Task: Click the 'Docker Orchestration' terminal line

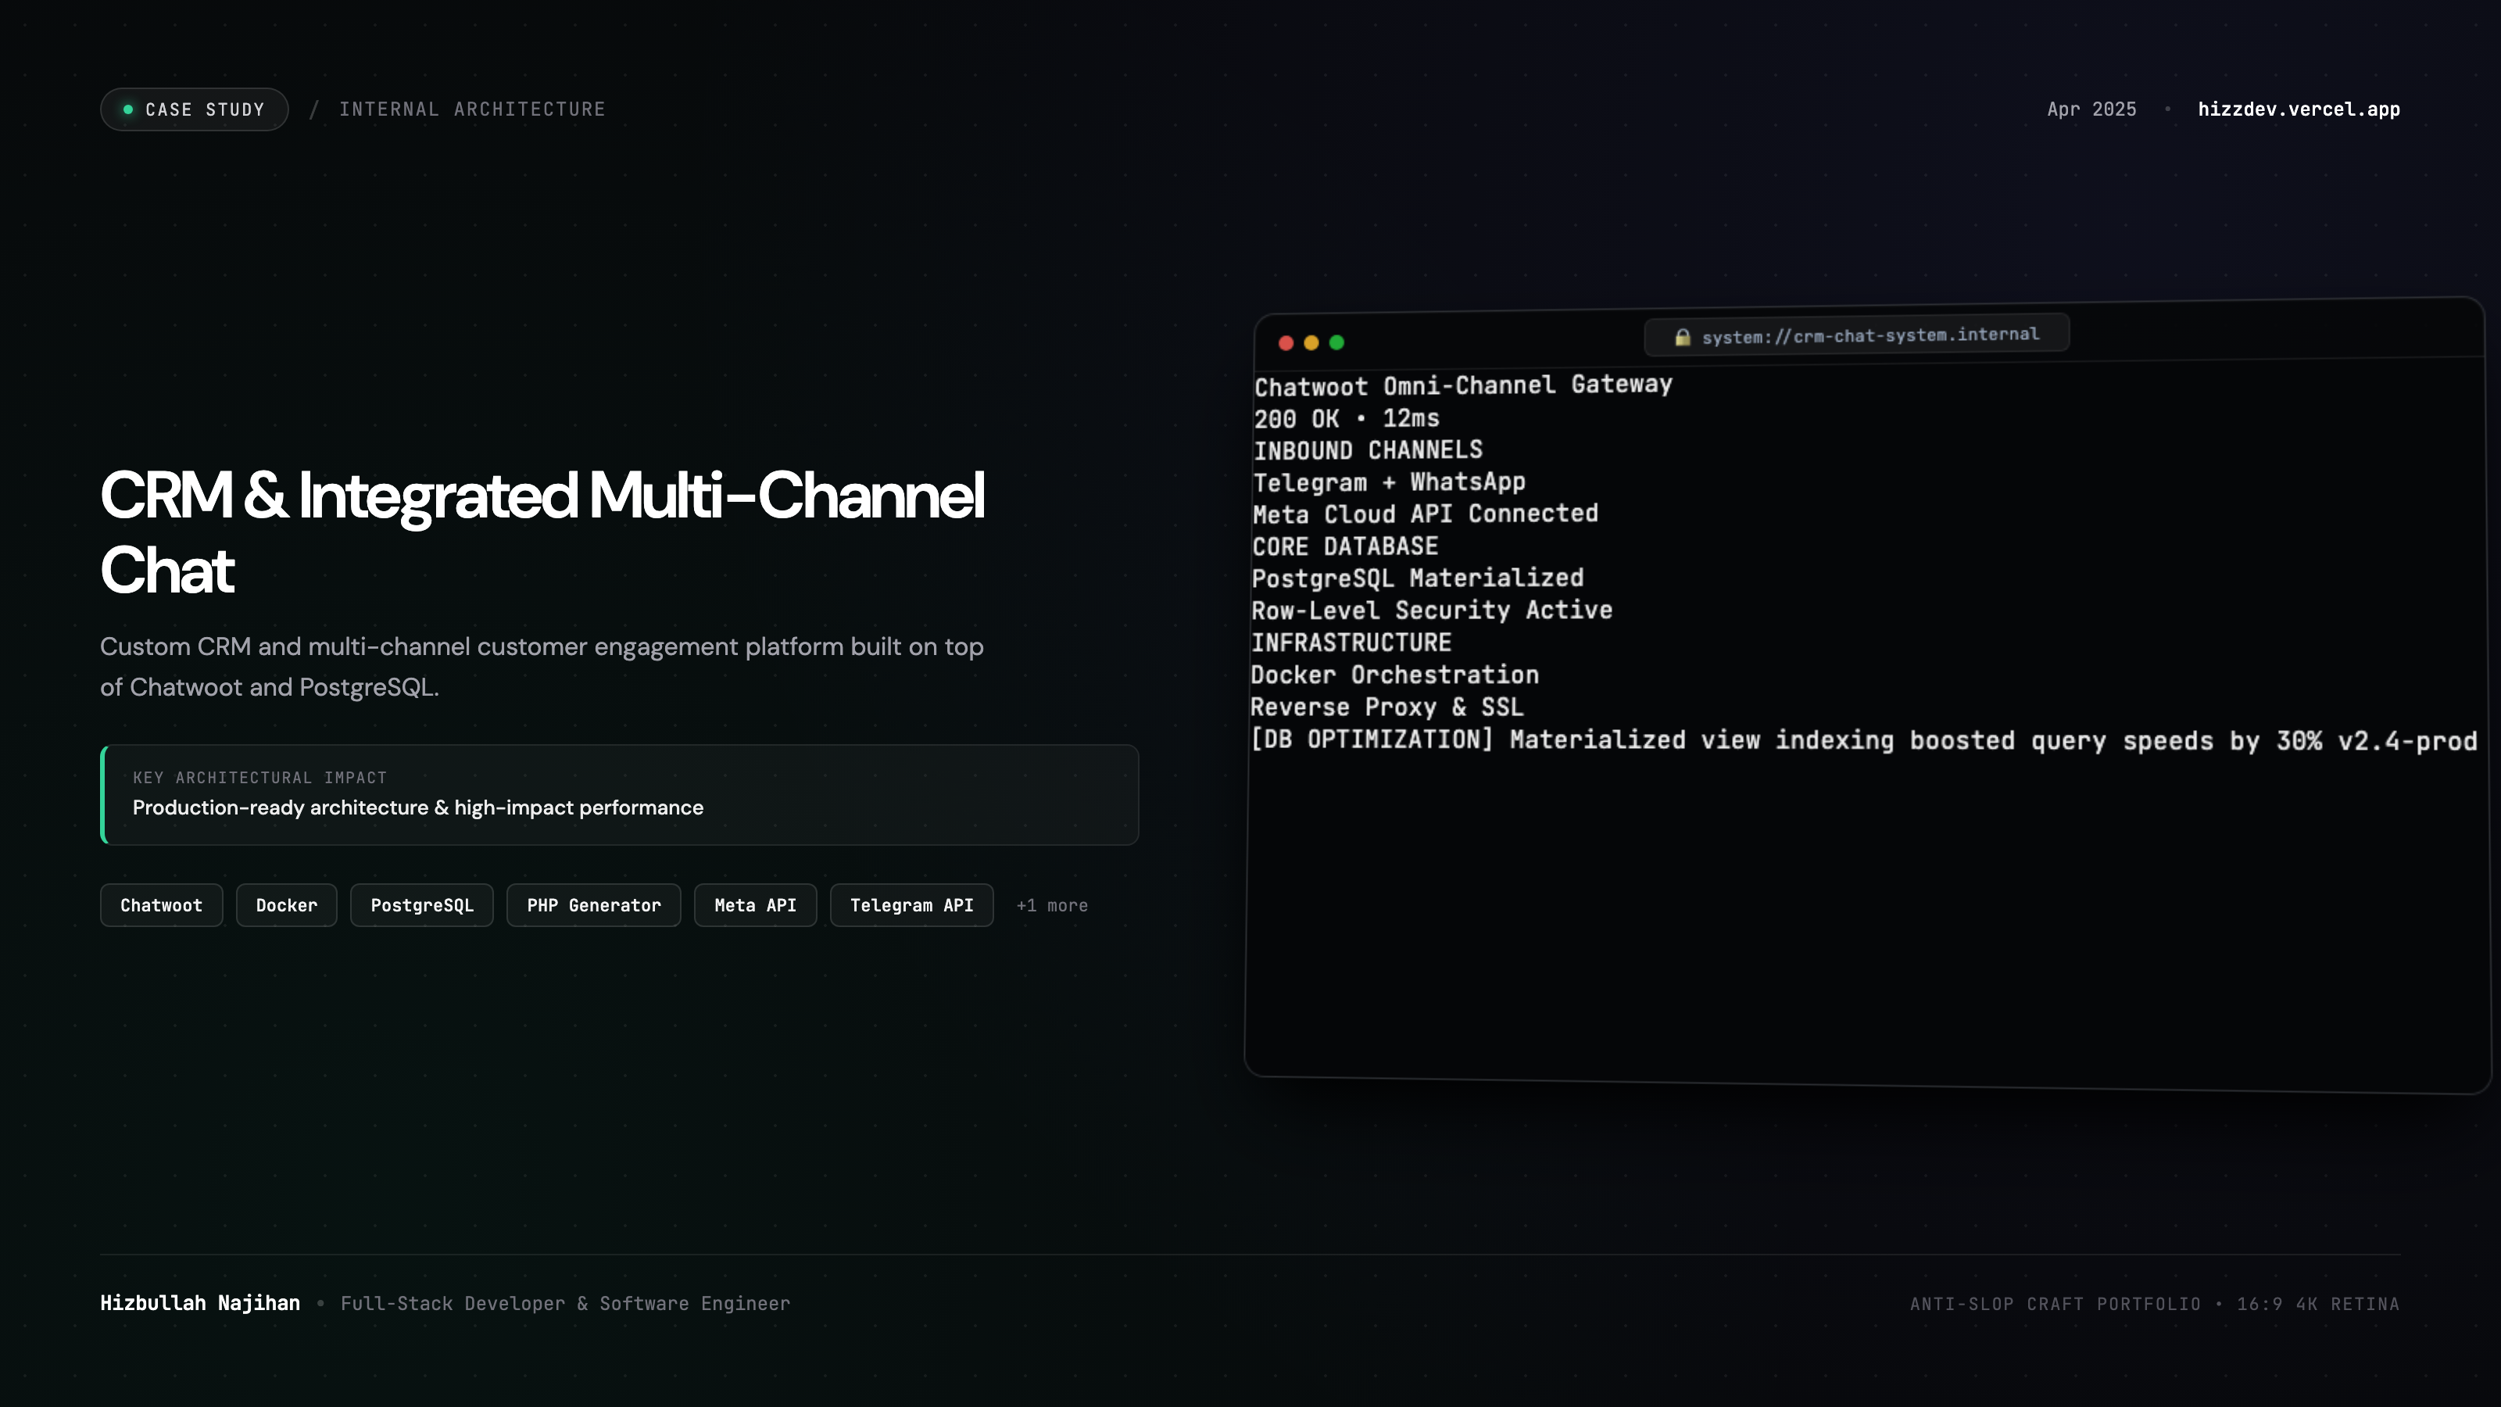Action: [1394, 675]
